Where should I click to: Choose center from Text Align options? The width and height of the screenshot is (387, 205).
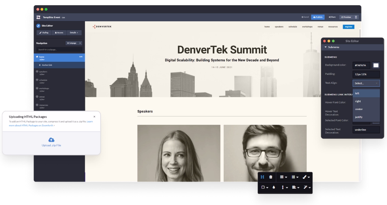[x=366, y=109]
